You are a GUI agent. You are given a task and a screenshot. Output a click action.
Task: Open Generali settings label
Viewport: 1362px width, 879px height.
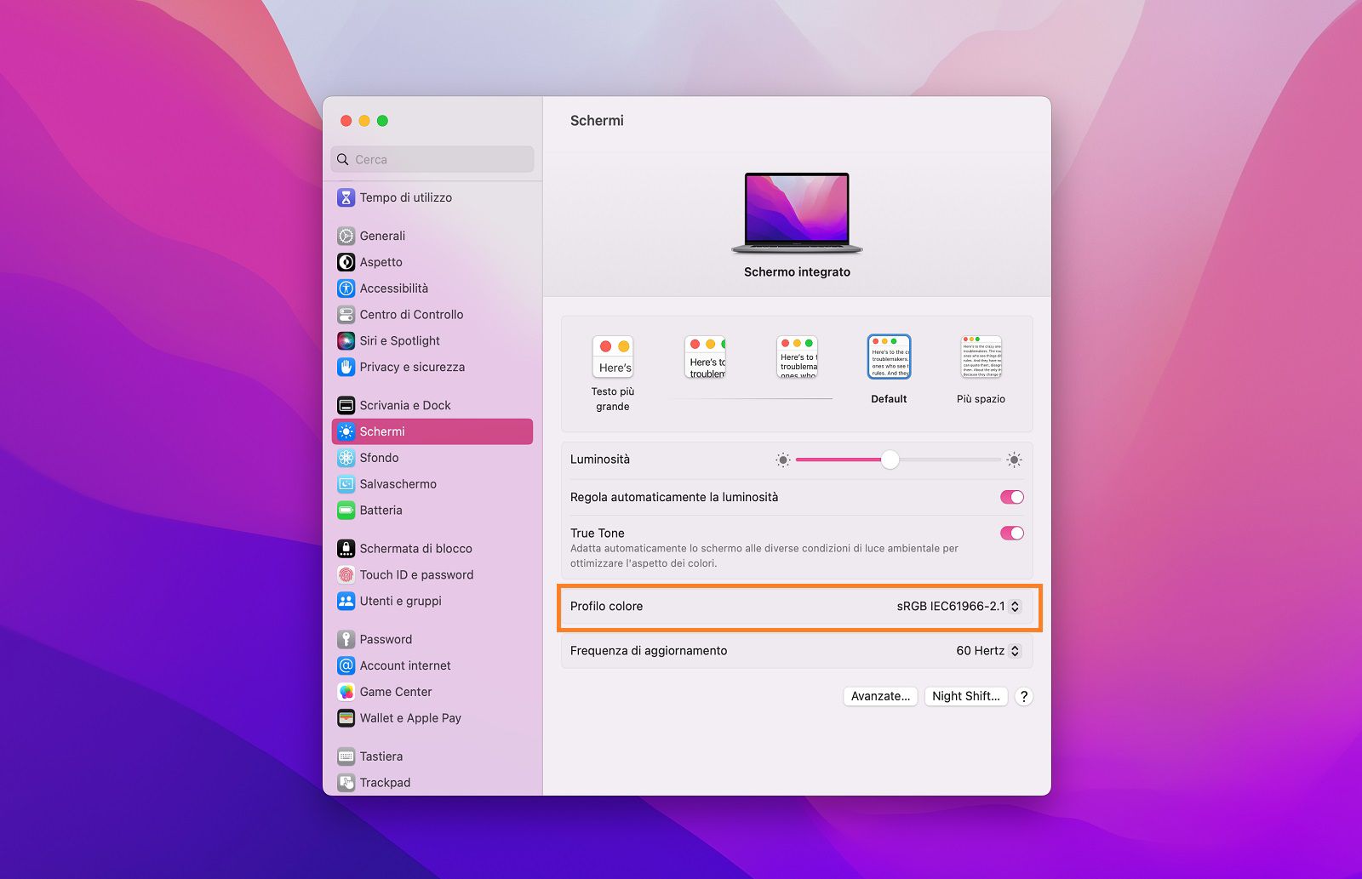tap(382, 236)
